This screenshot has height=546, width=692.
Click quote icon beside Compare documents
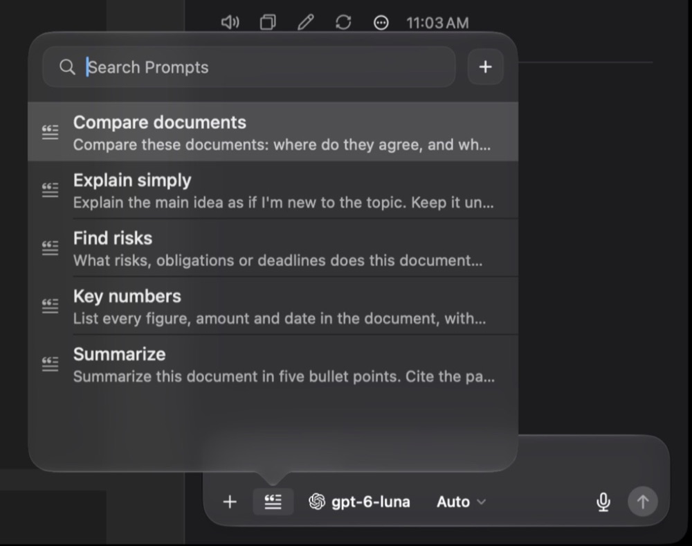[50, 132]
